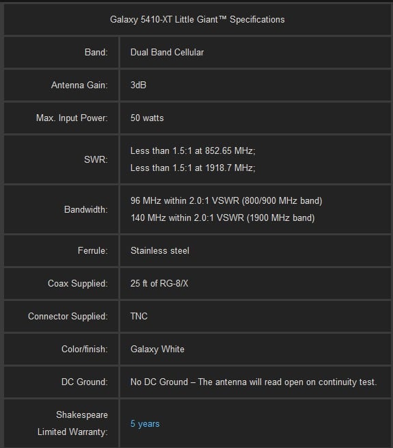Click the Galaxy 5410-XT Little Giant Specifications header
Viewport: 393px width, 448px height.
coord(198,19)
